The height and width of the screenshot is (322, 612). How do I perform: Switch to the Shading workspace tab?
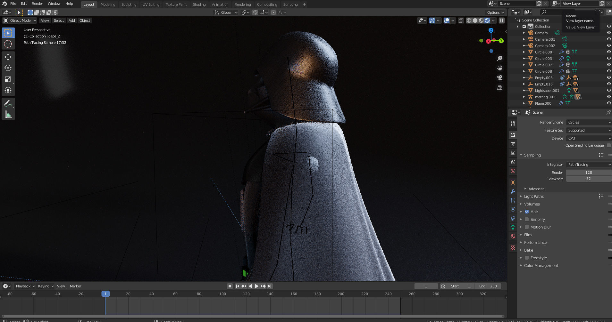[199, 4]
